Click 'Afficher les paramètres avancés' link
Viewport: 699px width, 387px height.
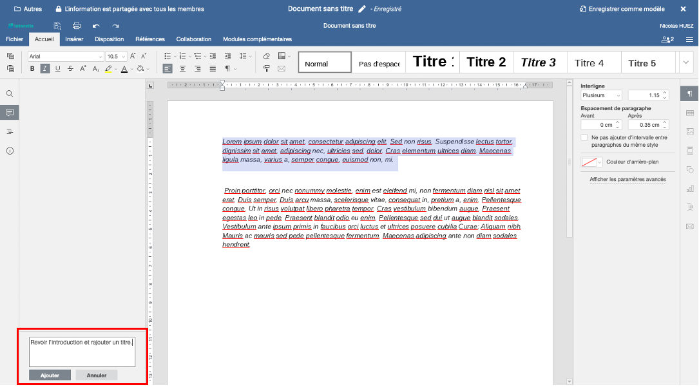pyautogui.click(x=627, y=180)
